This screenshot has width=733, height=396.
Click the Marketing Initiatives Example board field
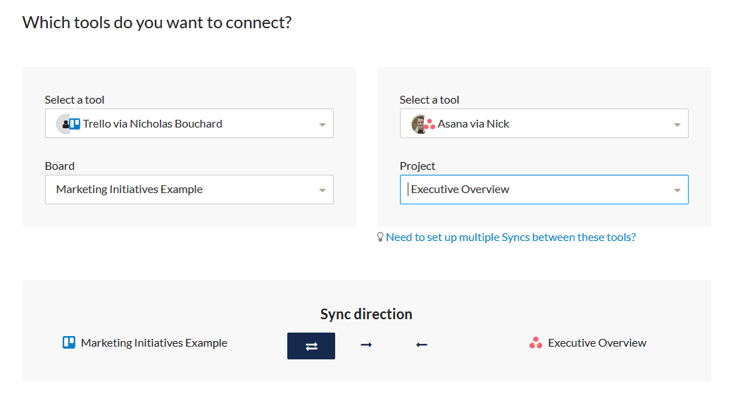pos(189,190)
